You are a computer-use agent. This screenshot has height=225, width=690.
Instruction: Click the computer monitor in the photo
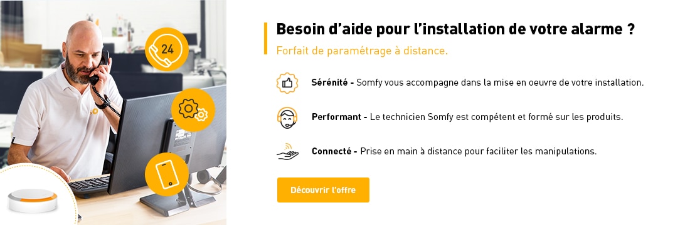[x=167, y=141]
